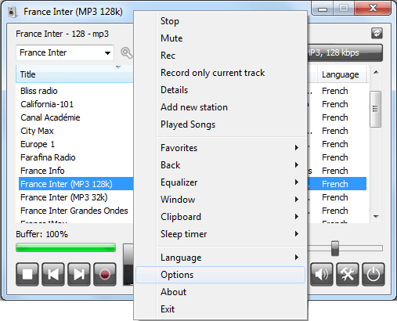This screenshot has width=397, height=321.
Task: Choose Add new station
Action: [x=220, y=107]
